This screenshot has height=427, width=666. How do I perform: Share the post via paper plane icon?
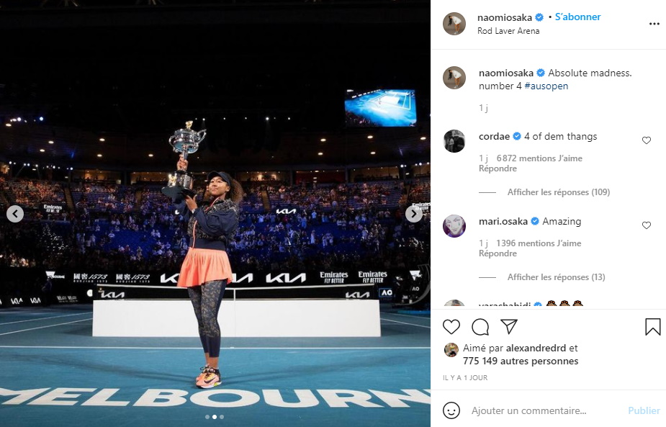click(509, 326)
